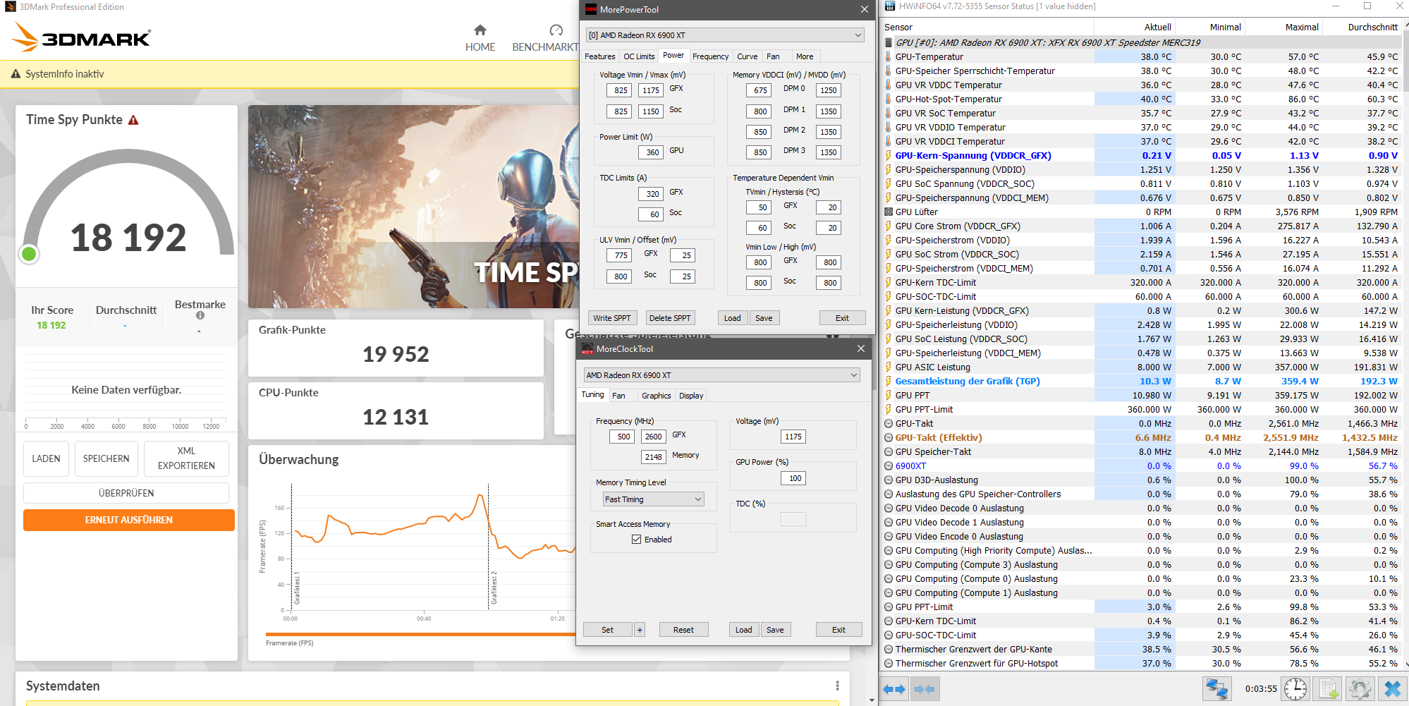
Task: Click Load in MorePowerTool
Action: pyautogui.click(x=733, y=318)
